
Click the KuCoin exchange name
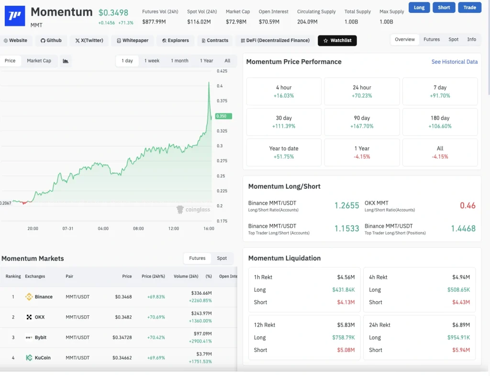point(43,357)
